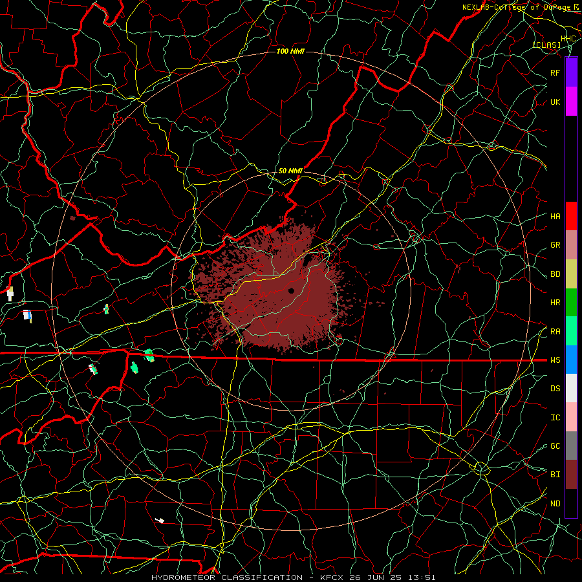Image resolution: width=582 pixels, height=582 pixels.
Task: Click the DS legend label
Action: coord(555,389)
